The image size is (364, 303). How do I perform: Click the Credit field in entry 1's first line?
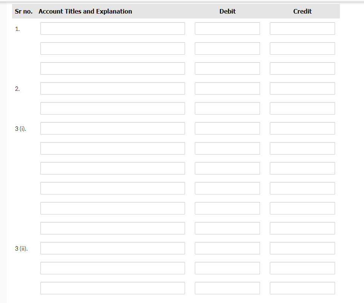pyautogui.click(x=302, y=29)
